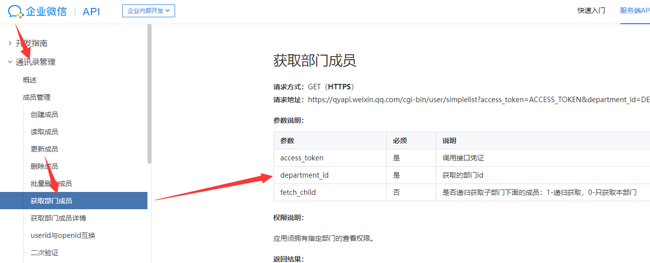Expand the 开发指南 section chevron
650x263 pixels.
point(10,43)
